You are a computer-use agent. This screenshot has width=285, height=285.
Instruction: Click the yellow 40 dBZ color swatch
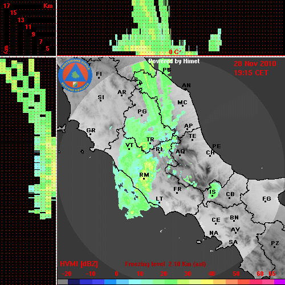[x=207, y=282]
